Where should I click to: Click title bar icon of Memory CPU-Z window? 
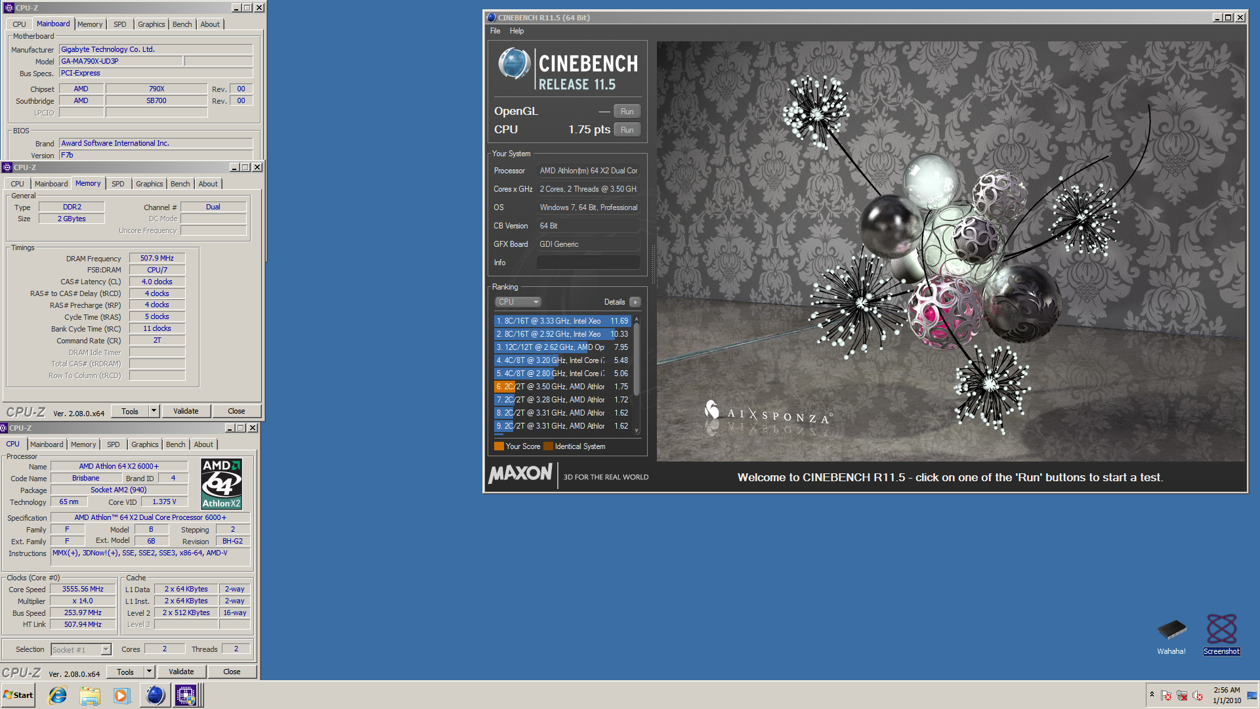(7, 167)
